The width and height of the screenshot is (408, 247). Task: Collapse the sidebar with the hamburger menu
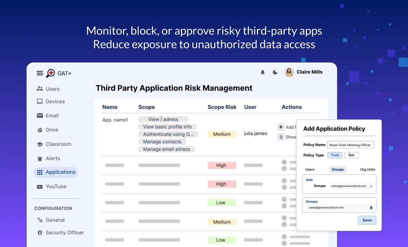40,73
